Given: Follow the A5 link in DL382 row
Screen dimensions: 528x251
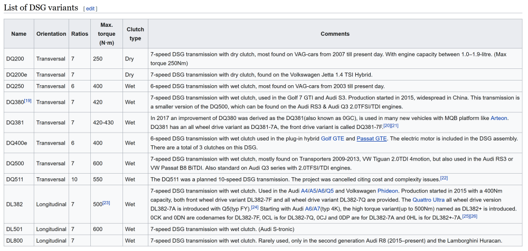Looking at the screenshot, I should pyautogui.click(x=313, y=191).
